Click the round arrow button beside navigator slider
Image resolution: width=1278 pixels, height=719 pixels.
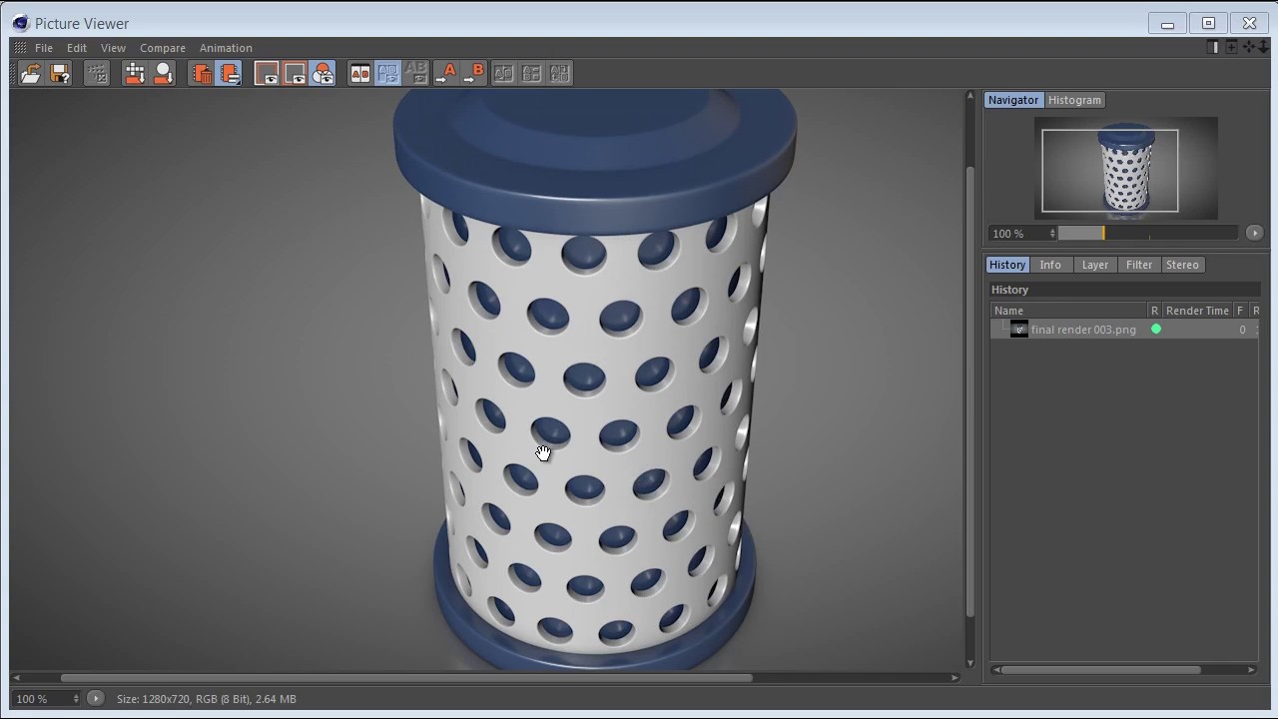coord(1255,233)
